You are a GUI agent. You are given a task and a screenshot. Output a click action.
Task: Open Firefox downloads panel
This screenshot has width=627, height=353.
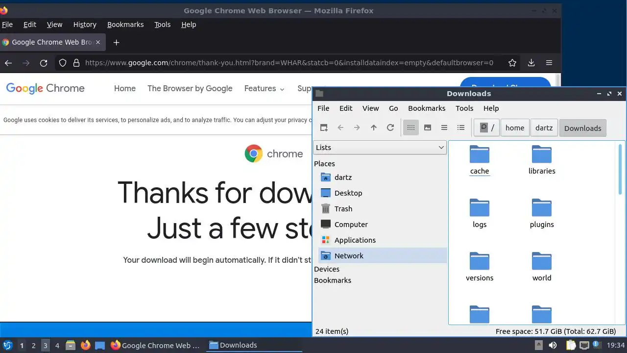pos(531,63)
